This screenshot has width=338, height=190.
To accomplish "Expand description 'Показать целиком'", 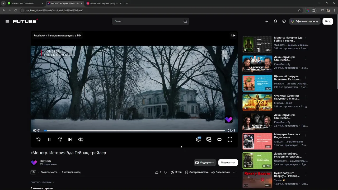I will coord(43,182).
